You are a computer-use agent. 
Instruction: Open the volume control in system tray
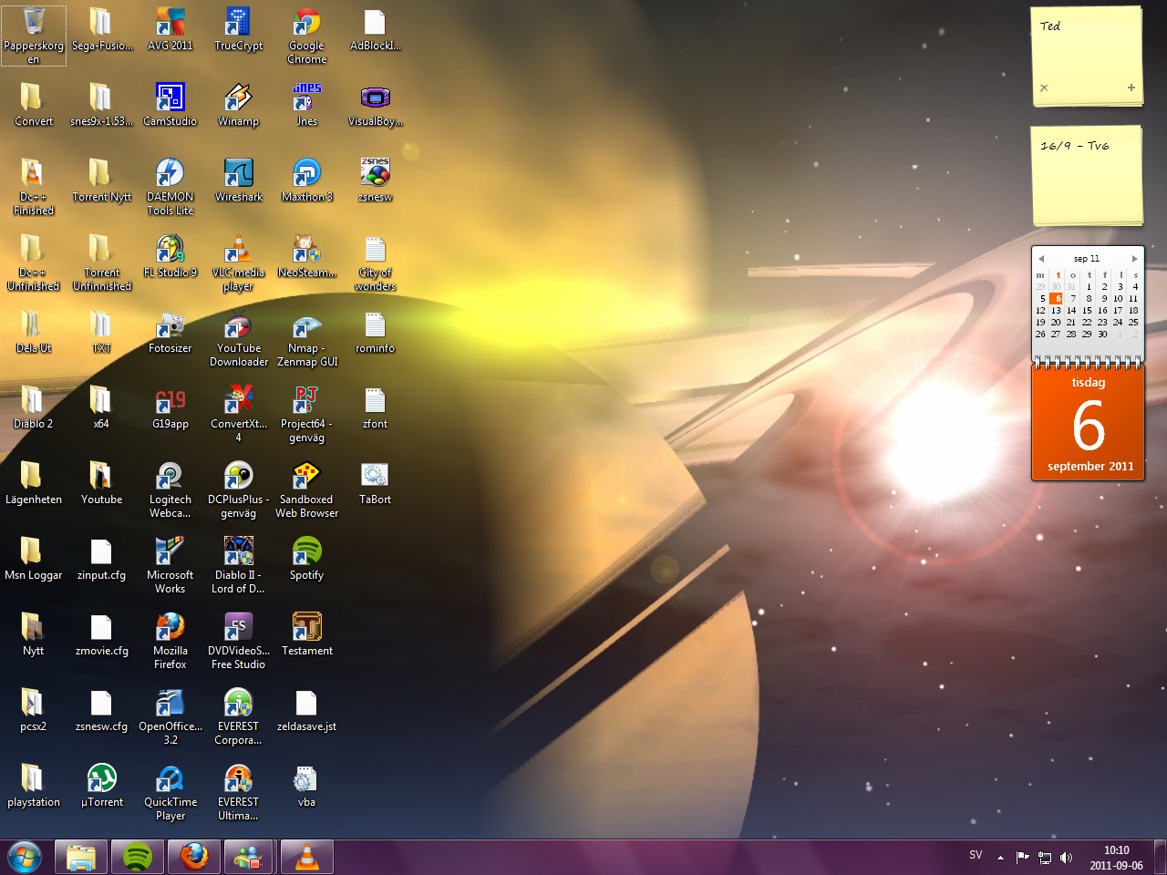pos(1067,857)
